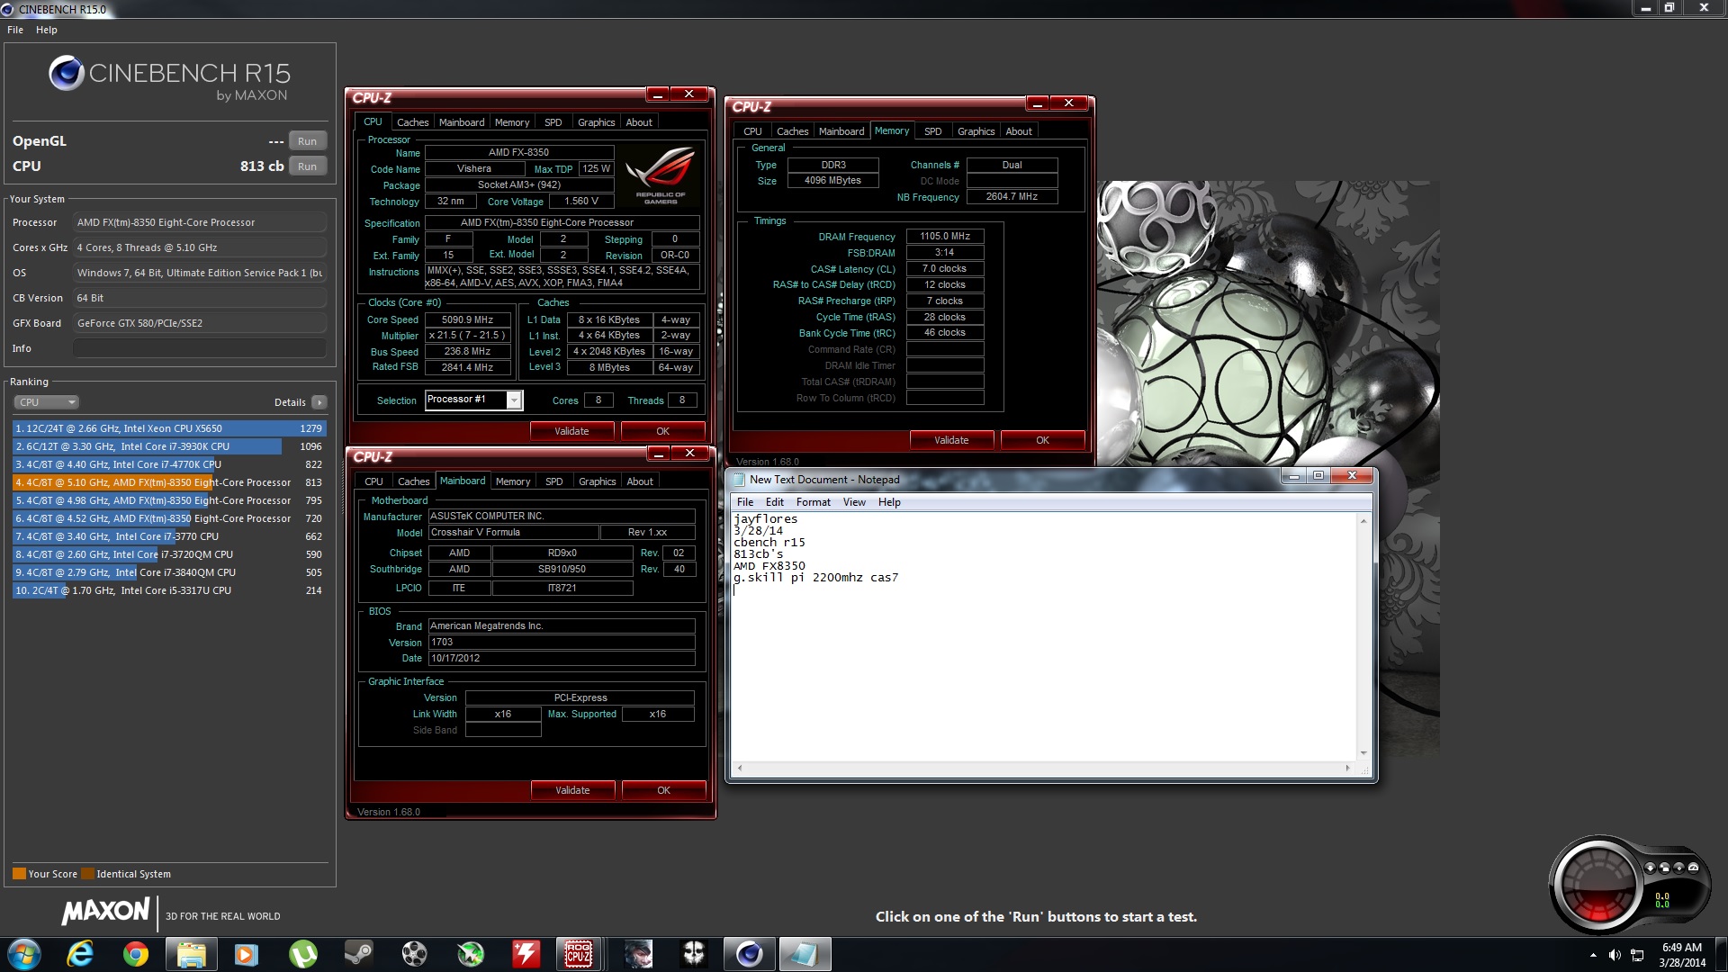Click OK in the CPU-Z Memory window
Viewport: 1728px width, 972px height.
click(1042, 440)
